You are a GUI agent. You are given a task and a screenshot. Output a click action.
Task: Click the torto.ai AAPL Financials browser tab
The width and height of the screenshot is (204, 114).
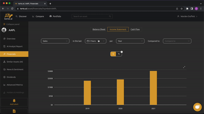(x=30, y=4)
